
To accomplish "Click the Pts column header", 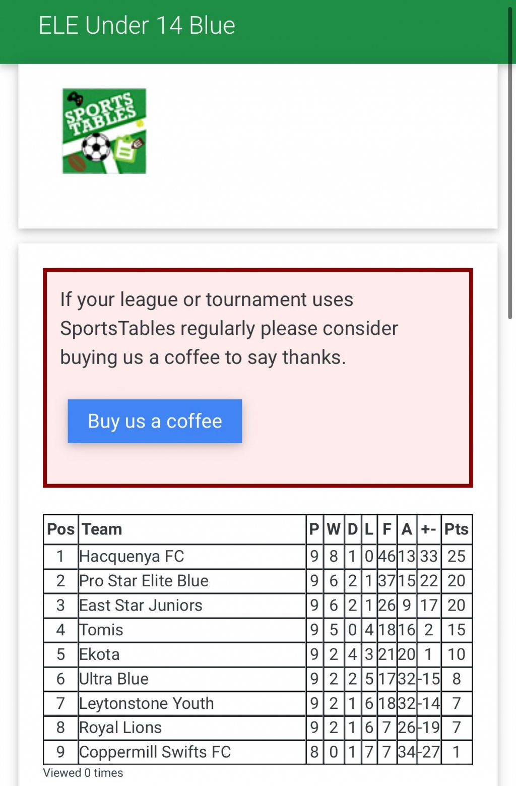I will (456, 529).
